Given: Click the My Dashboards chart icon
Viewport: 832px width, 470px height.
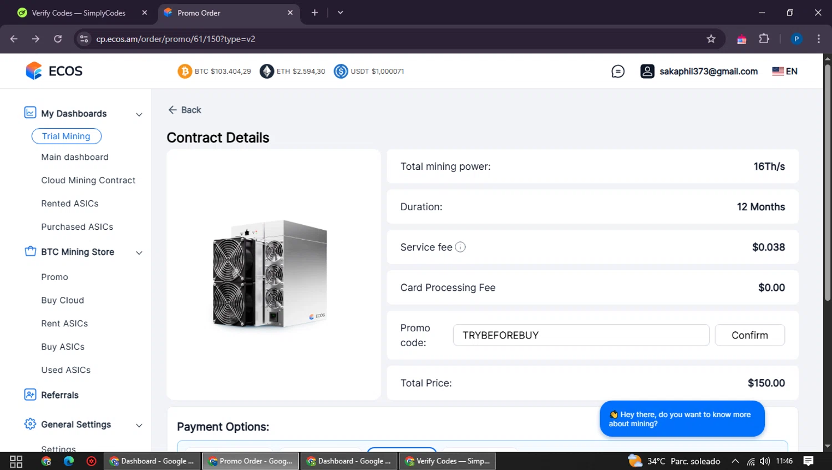Looking at the screenshot, I should click(x=30, y=113).
